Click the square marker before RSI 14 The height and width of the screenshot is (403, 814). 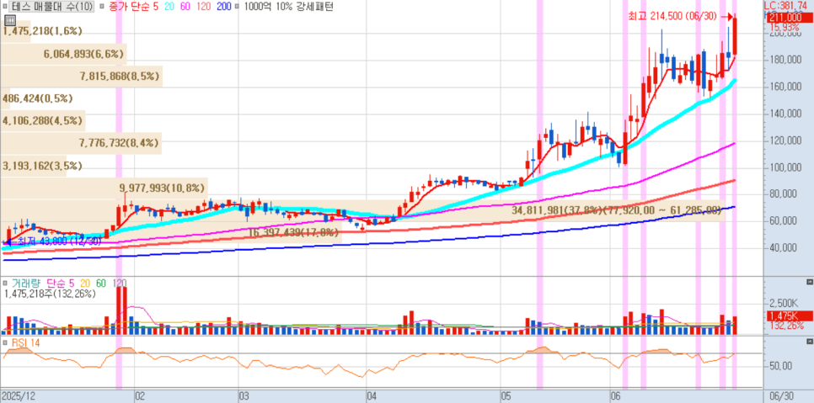click(5, 342)
